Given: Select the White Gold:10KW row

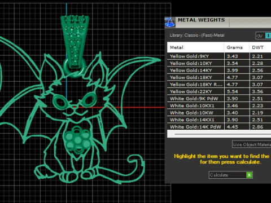Looking at the screenshot, I should click(219, 113).
